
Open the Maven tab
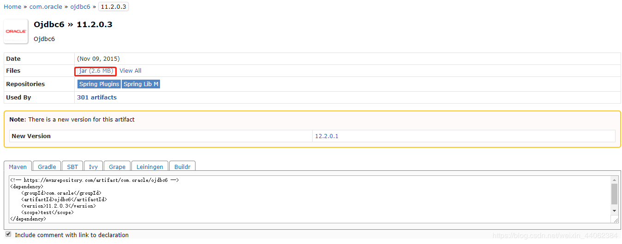(18, 167)
